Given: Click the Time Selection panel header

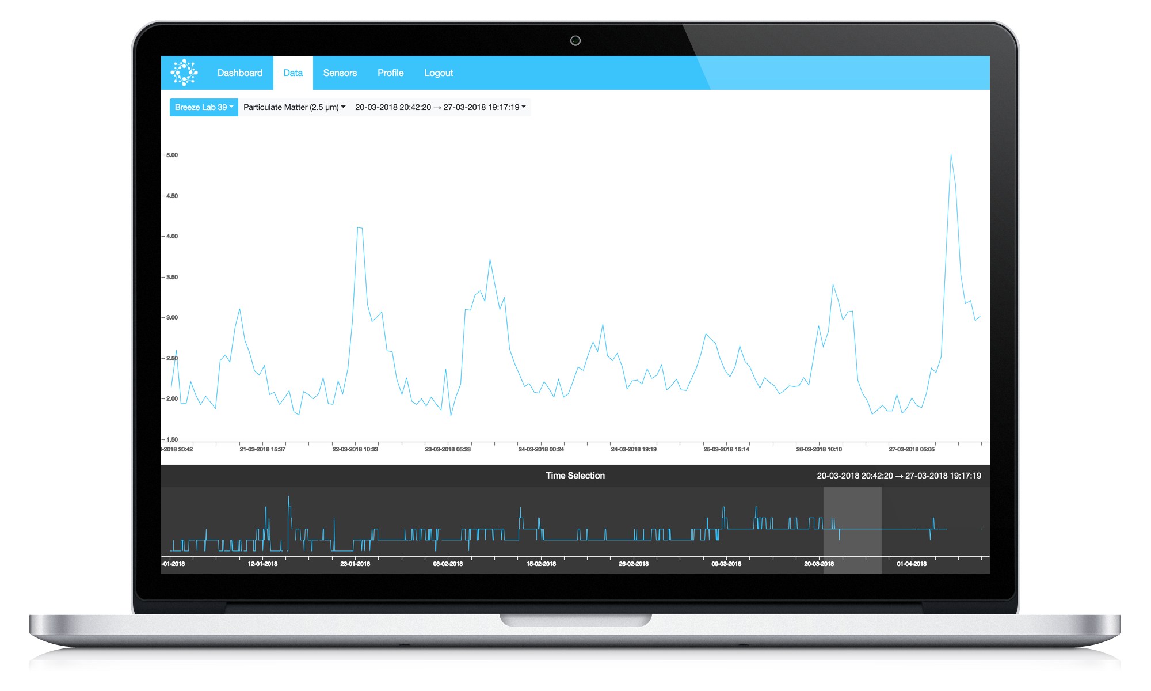Looking at the screenshot, I should click(575, 476).
